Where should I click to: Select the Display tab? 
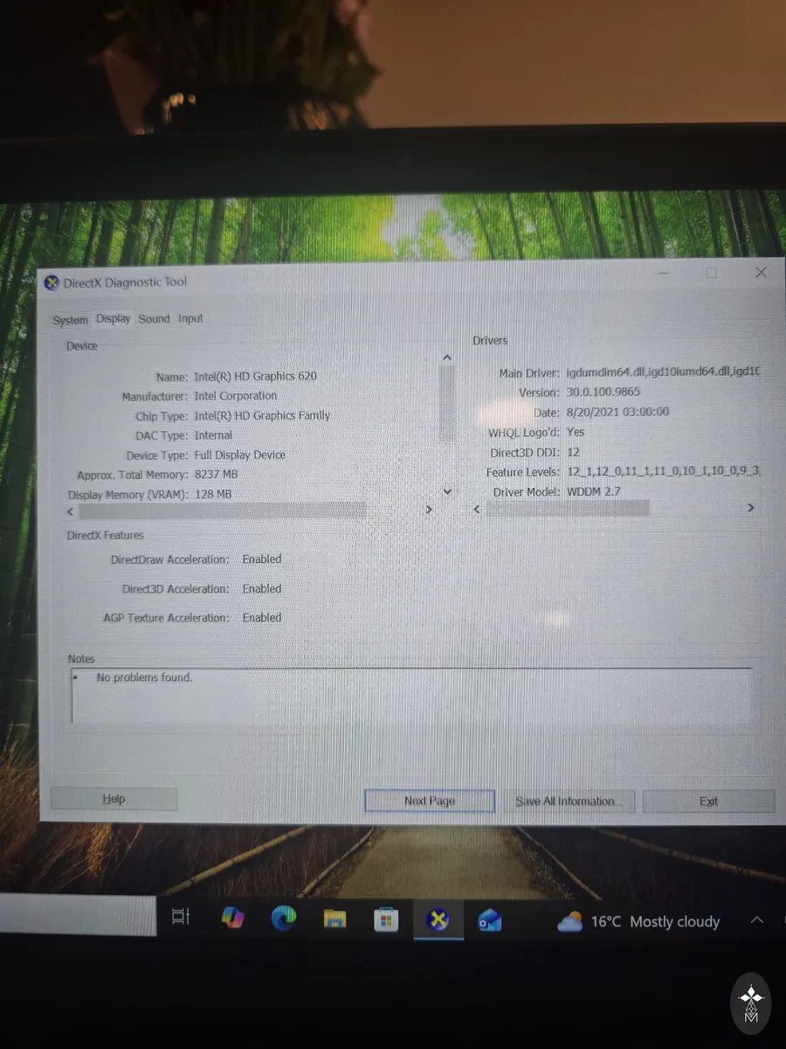(114, 319)
